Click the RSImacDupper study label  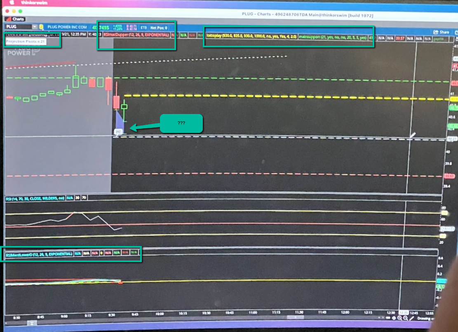136,35
